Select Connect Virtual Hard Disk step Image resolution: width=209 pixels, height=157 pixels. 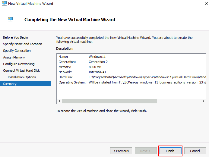[21, 71]
